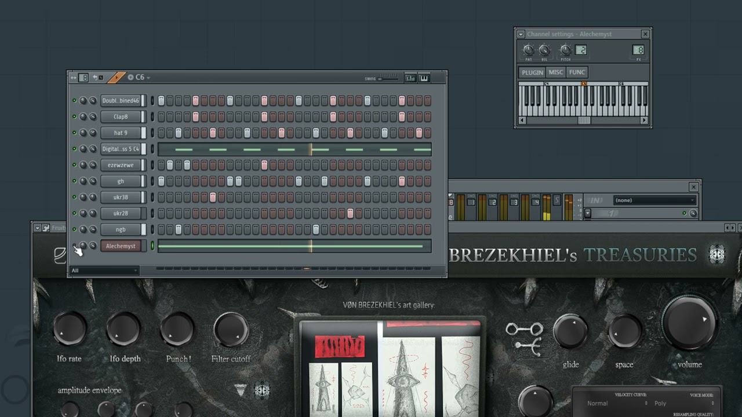This screenshot has height=417, width=742.
Task: Switch to the FUNC tab
Action: click(577, 72)
